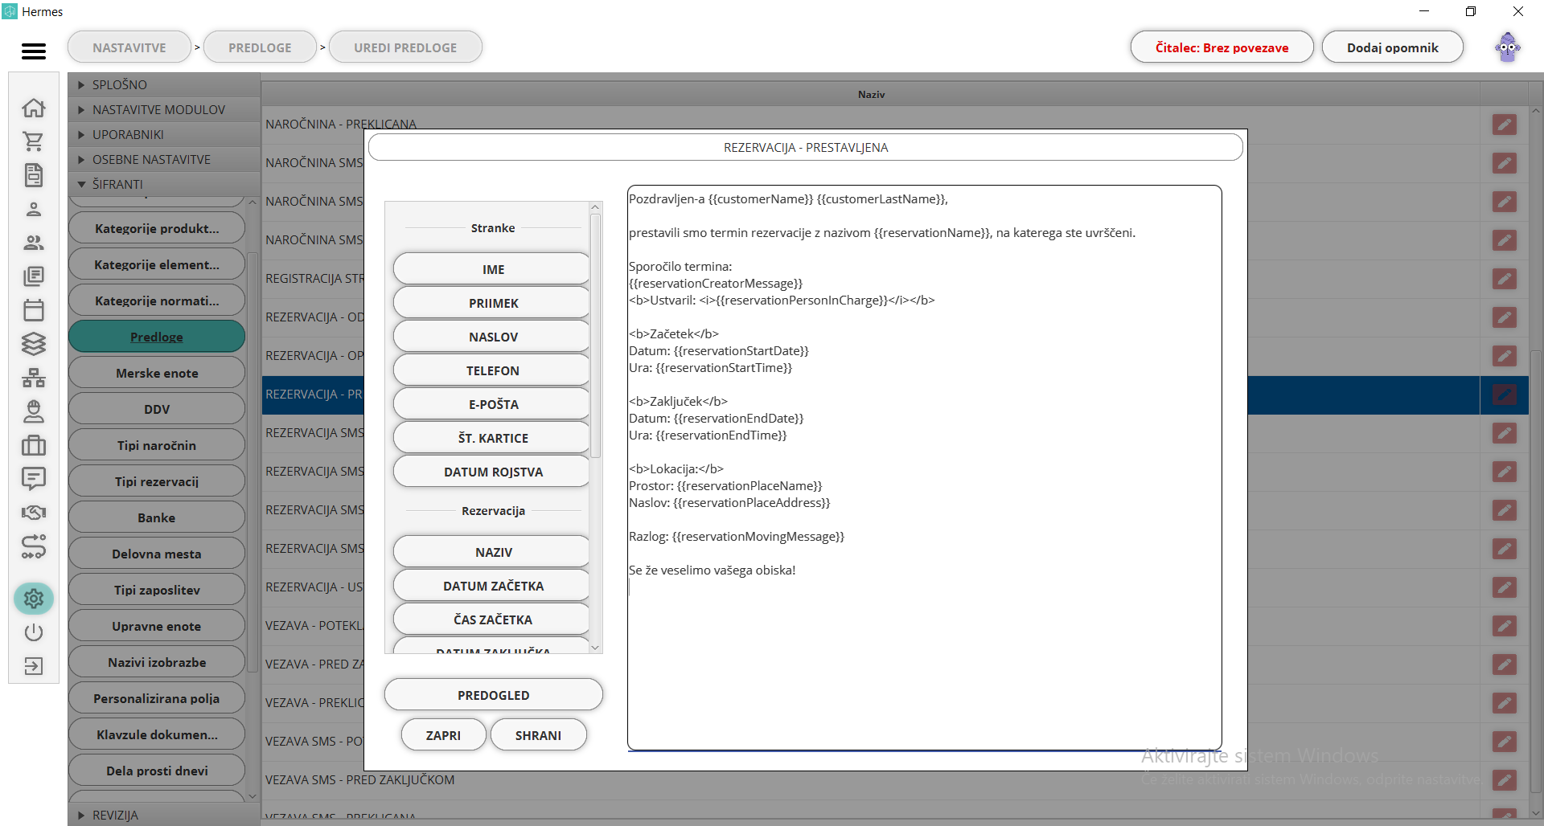This screenshot has width=1544, height=826.
Task: Insert the ČAS ZAČETKA field
Action: tap(492, 619)
